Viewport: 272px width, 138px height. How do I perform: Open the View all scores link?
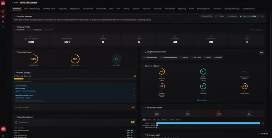[x=203, y=100]
